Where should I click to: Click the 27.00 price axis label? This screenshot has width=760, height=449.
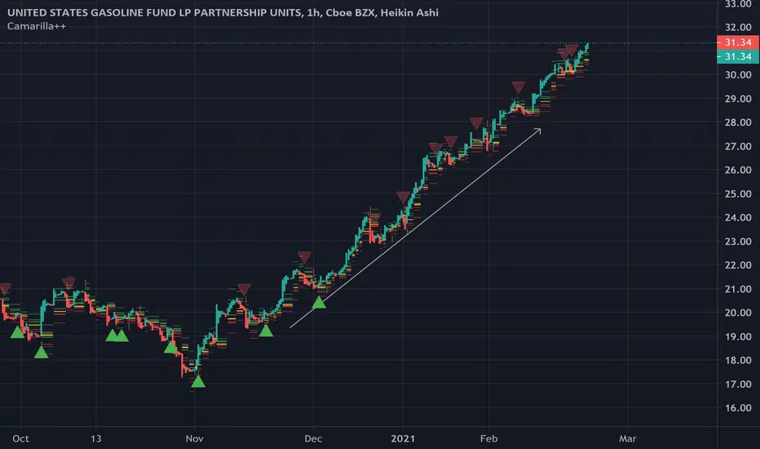(738, 146)
